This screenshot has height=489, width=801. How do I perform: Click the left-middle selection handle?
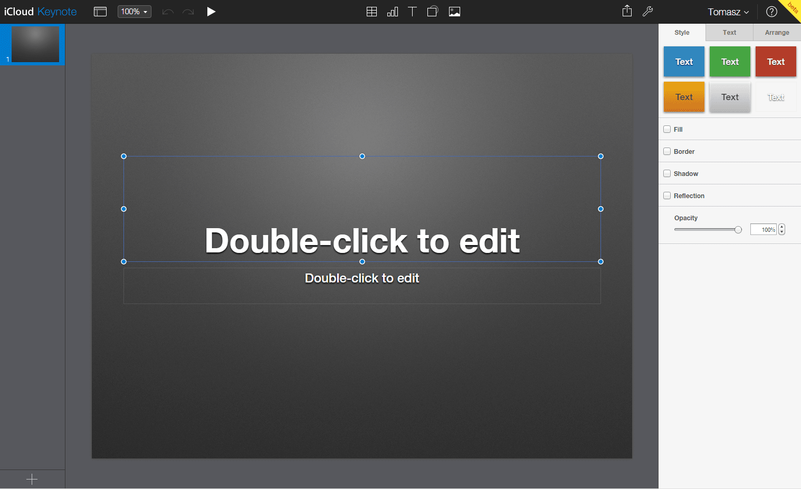[124, 209]
